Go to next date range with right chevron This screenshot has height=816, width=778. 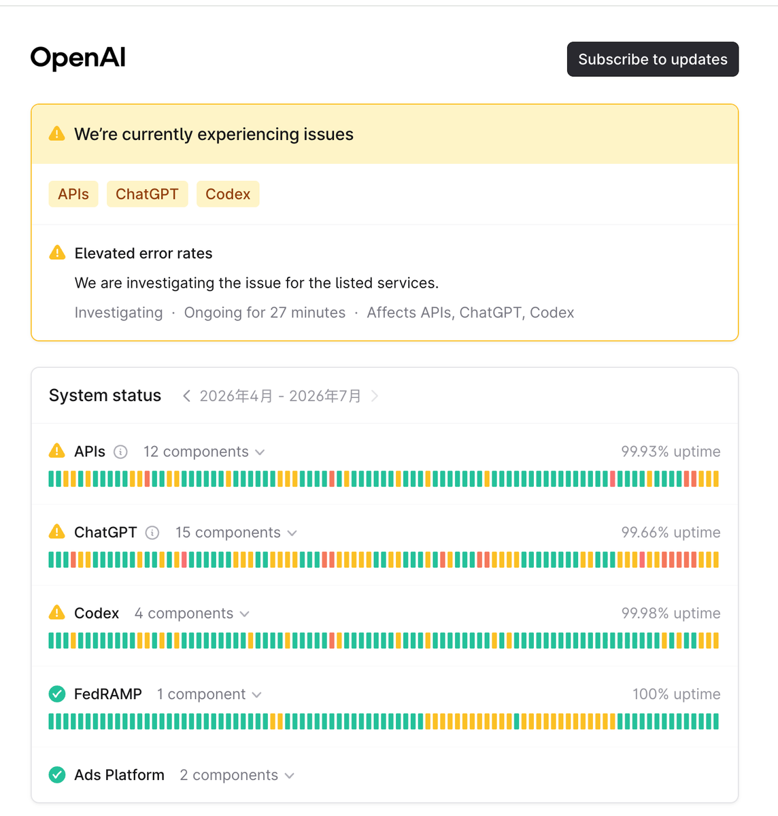pyautogui.click(x=375, y=396)
